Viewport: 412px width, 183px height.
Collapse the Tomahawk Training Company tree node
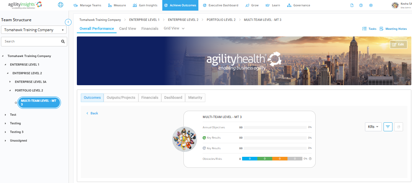click(3, 56)
